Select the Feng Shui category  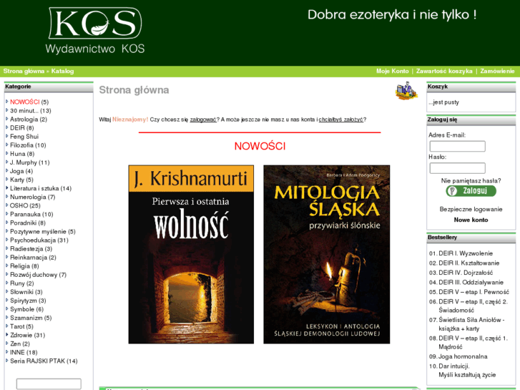(24, 137)
